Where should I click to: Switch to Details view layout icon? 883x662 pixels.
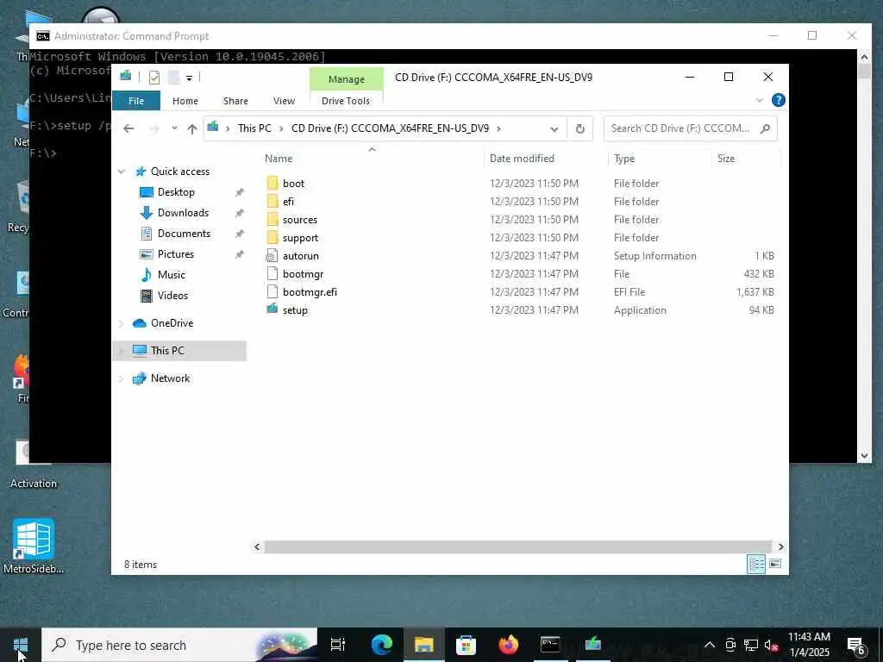point(755,564)
